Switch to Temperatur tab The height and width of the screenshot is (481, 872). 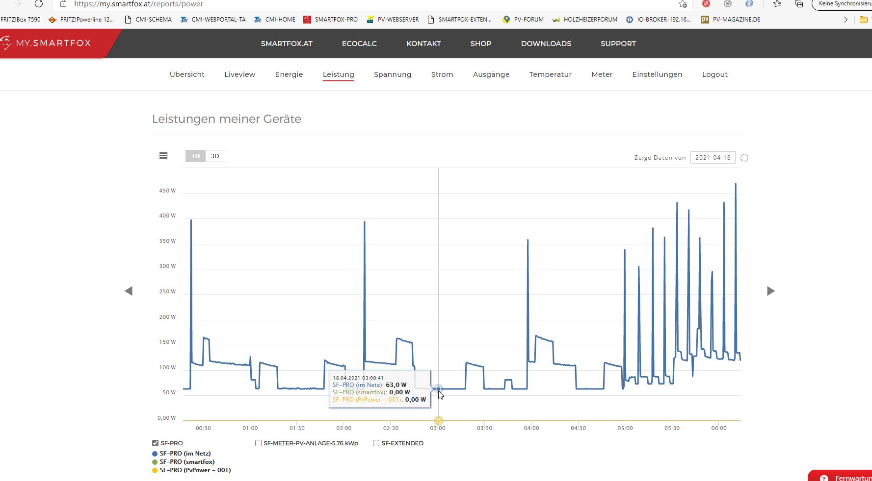pos(550,74)
